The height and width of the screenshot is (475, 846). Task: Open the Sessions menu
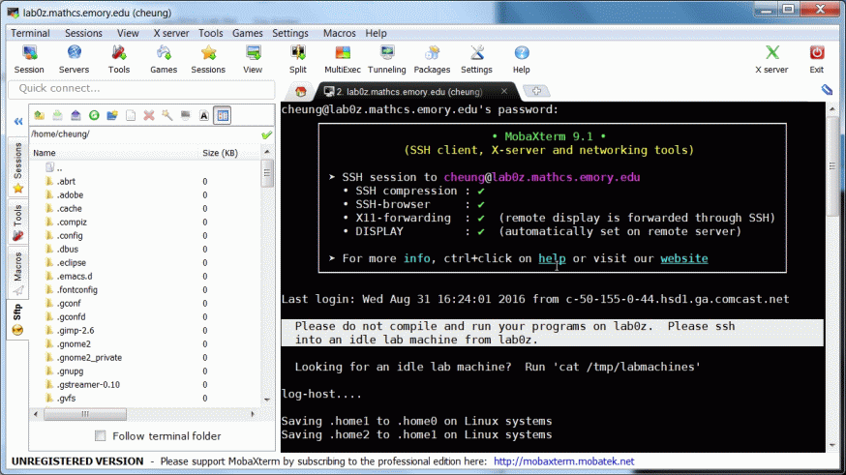(83, 33)
